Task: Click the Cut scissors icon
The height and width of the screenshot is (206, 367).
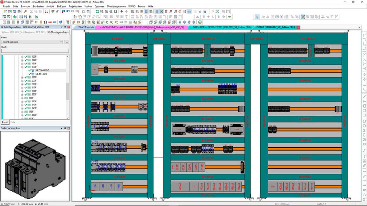Action: pos(31,12)
